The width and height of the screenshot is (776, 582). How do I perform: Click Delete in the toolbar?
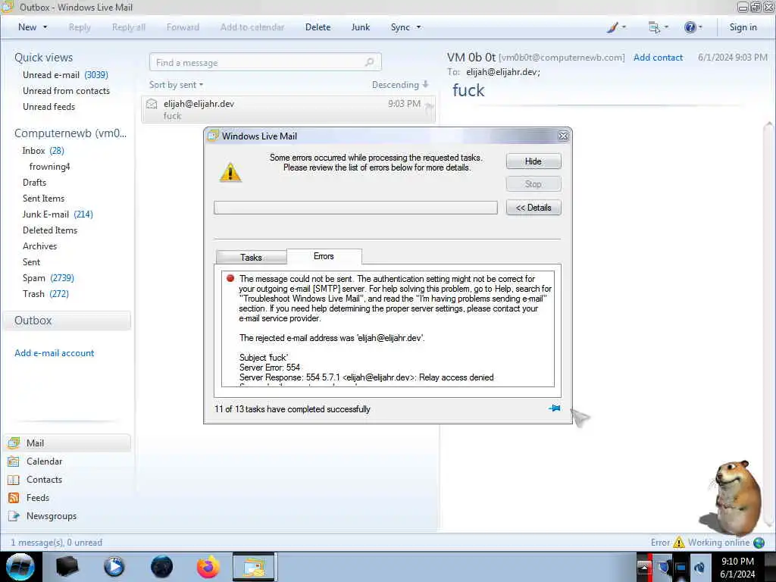click(x=318, y=27)
